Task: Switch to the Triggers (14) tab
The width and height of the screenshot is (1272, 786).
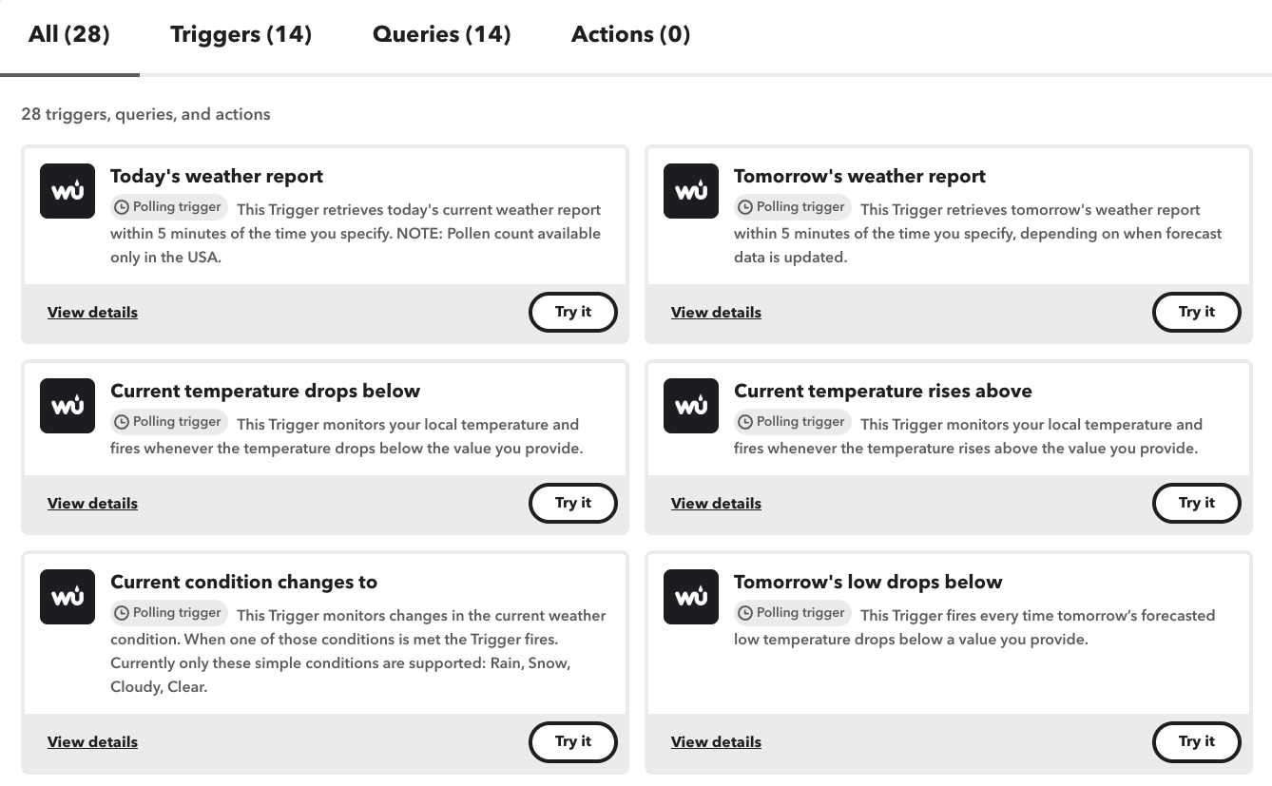Action: tap(241, 35)
